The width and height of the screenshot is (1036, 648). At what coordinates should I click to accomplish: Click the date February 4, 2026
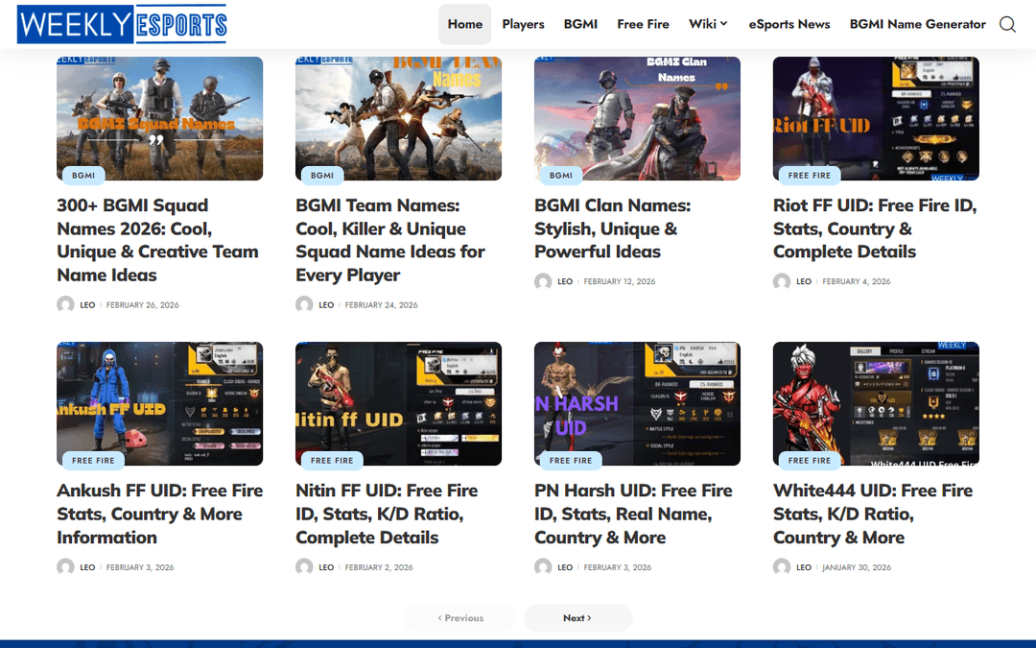(x=857, y=281)
